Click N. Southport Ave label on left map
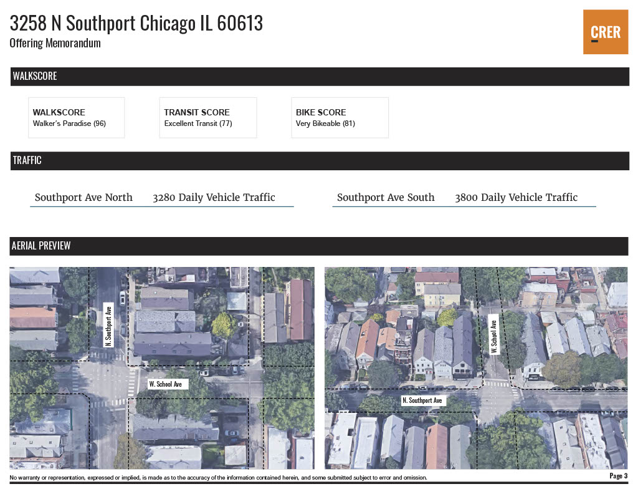638x494 pixels. (x=108, y=324)
